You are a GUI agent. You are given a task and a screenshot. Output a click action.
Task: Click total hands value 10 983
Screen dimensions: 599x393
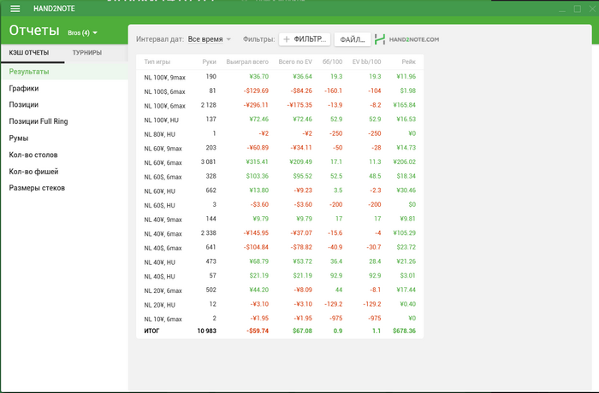[207, 331]
